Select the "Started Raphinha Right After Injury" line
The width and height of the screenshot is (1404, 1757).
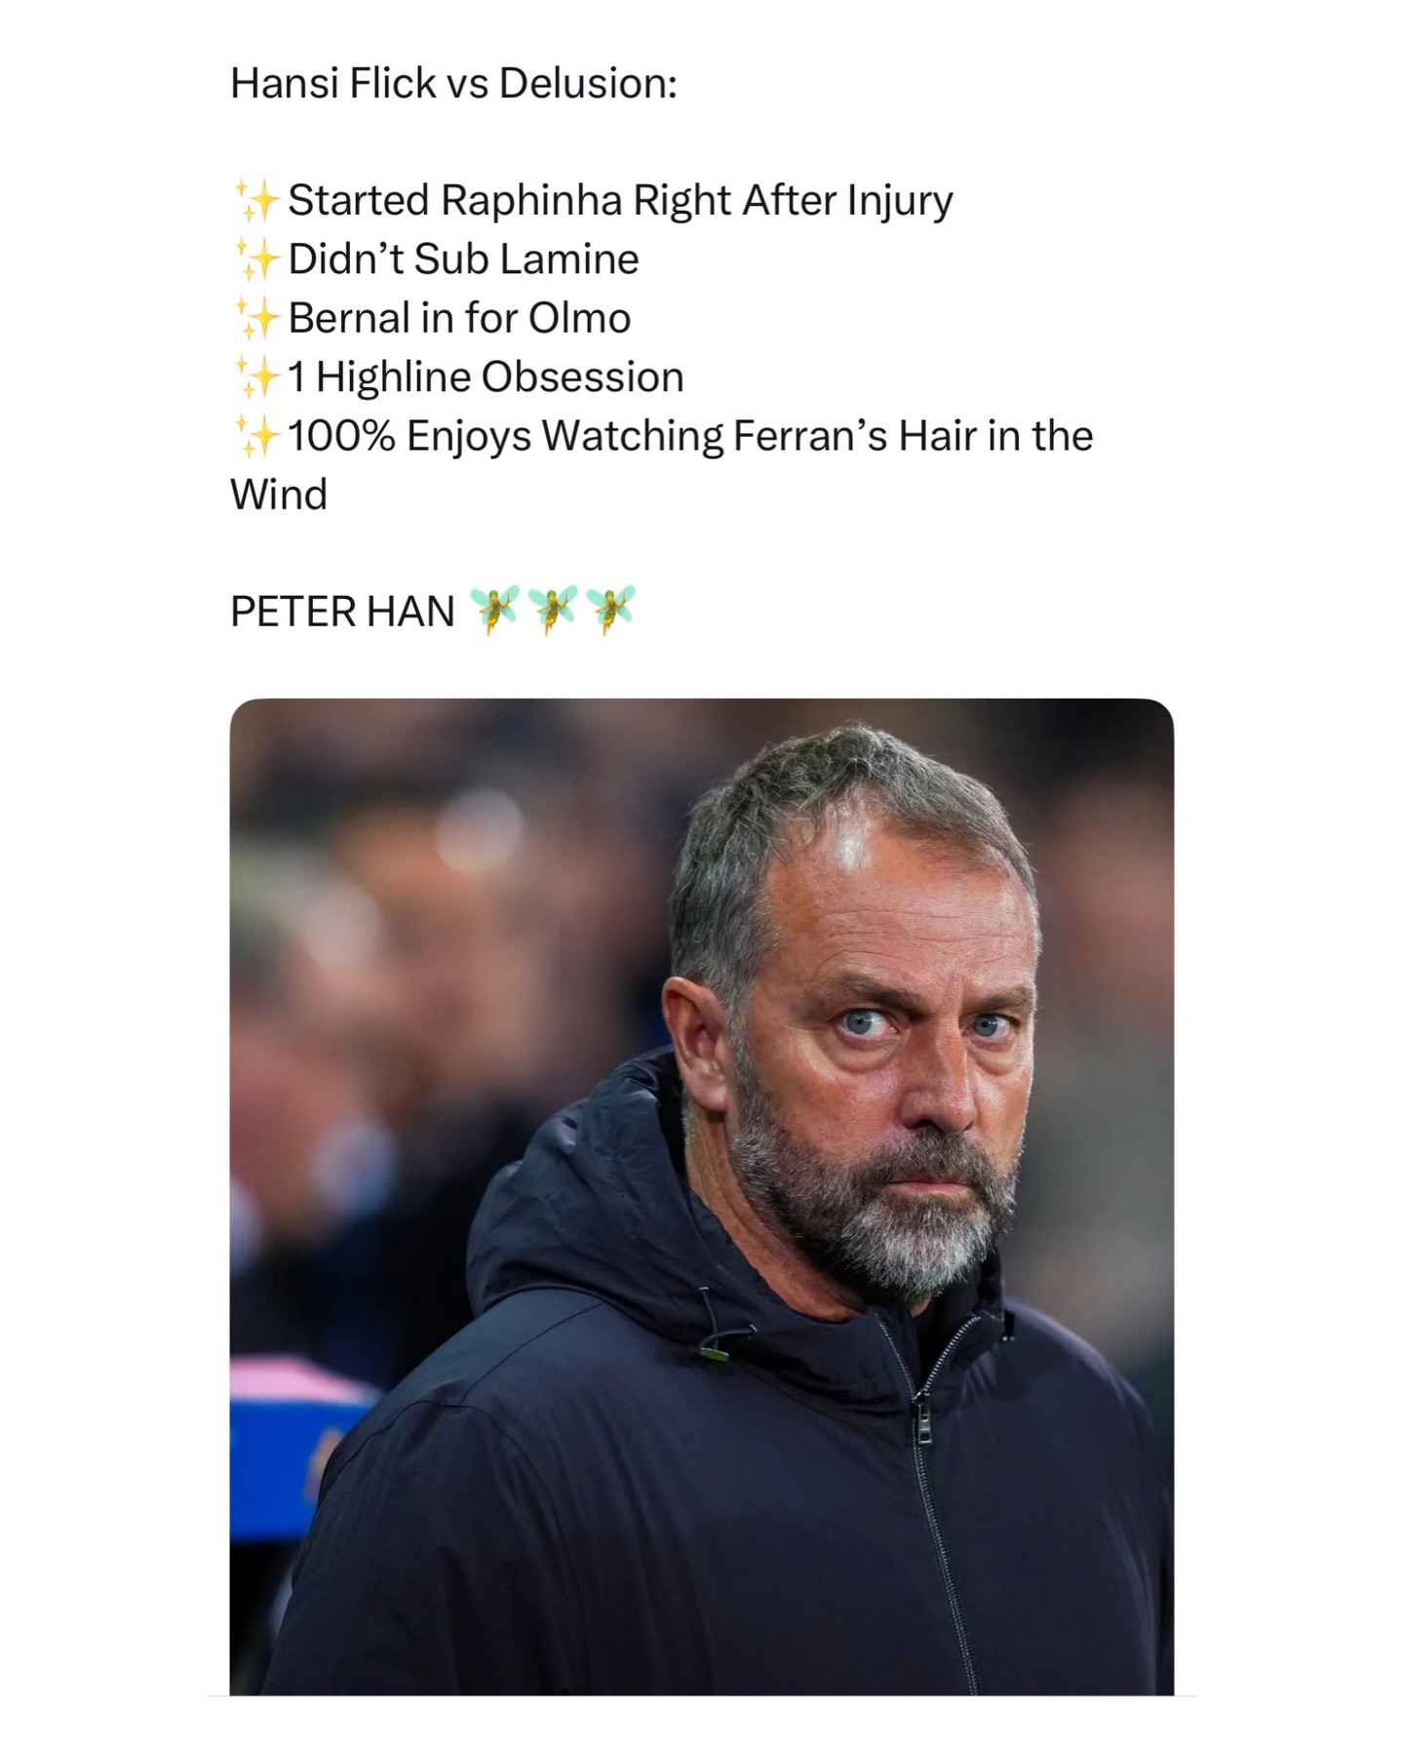(620, 201)
